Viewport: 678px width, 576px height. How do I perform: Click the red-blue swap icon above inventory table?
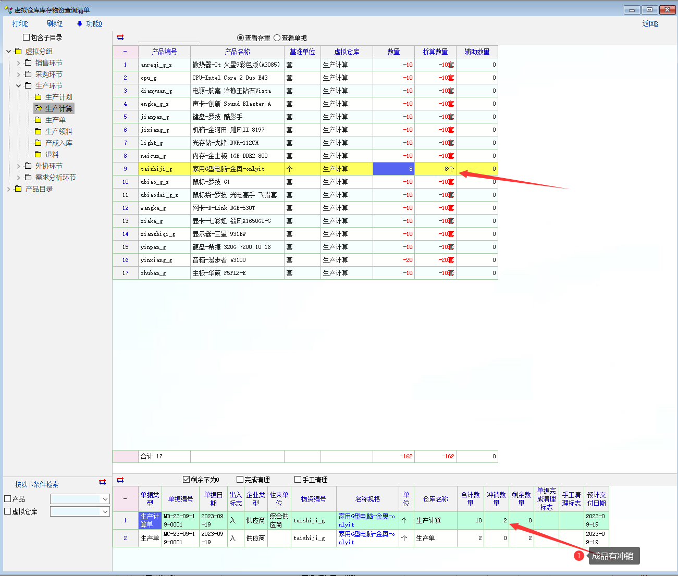point(120,37)
